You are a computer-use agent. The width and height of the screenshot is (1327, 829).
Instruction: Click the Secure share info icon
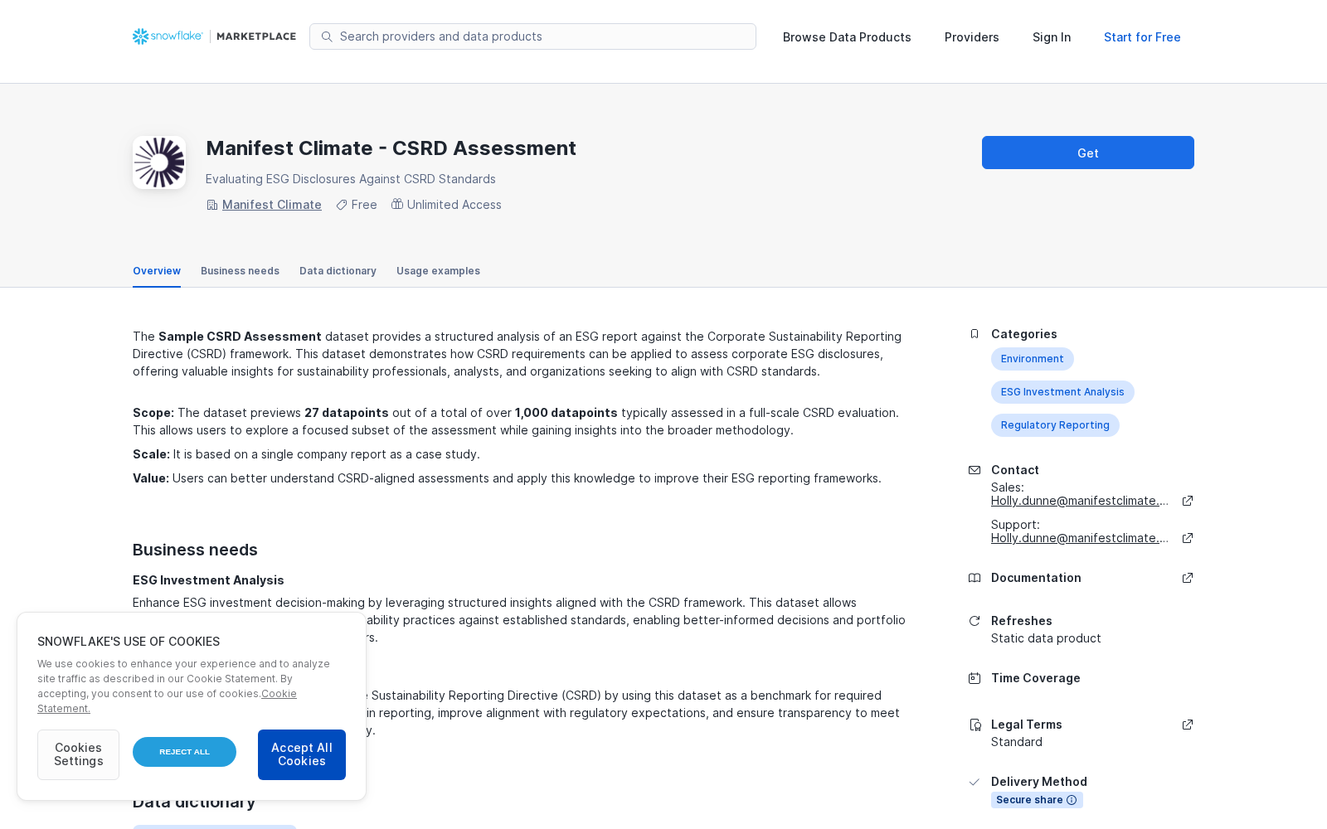pyautogui.click(x=1072, y=800)
